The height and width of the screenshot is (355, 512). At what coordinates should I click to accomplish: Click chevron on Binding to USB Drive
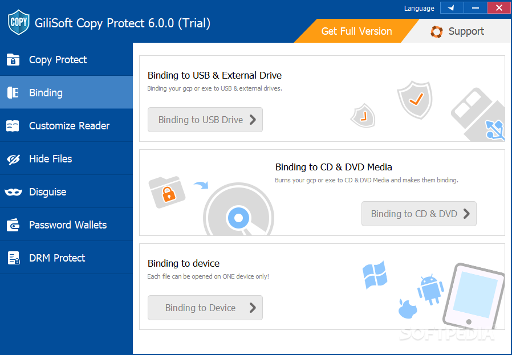click(253, 120)
